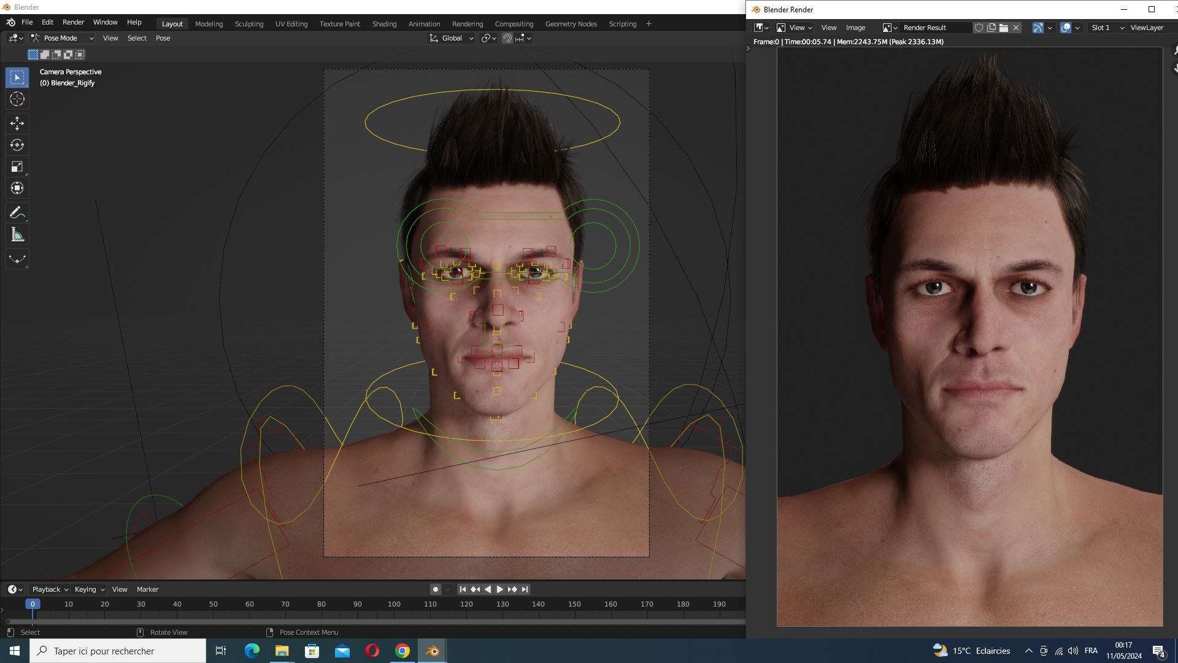The image size is (1178, 663).
Task: Click the Blender logo menu icon
Action: pos(10,22)
